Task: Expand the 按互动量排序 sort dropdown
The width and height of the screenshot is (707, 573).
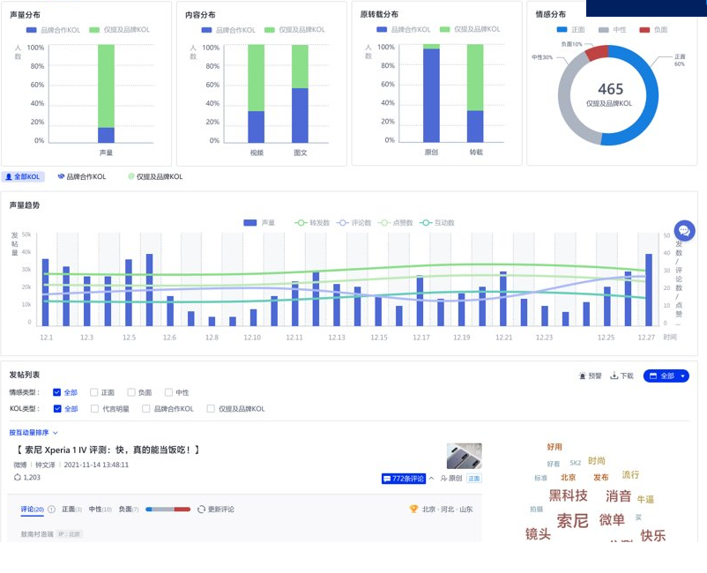Action: 33,433
